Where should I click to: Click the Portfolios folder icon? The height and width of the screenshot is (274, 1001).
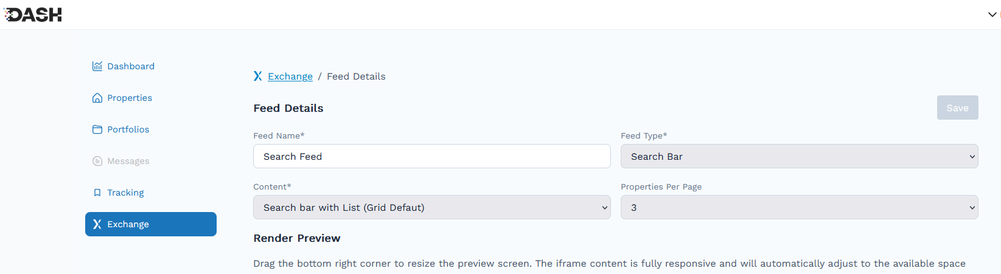[x=97, y=129]
